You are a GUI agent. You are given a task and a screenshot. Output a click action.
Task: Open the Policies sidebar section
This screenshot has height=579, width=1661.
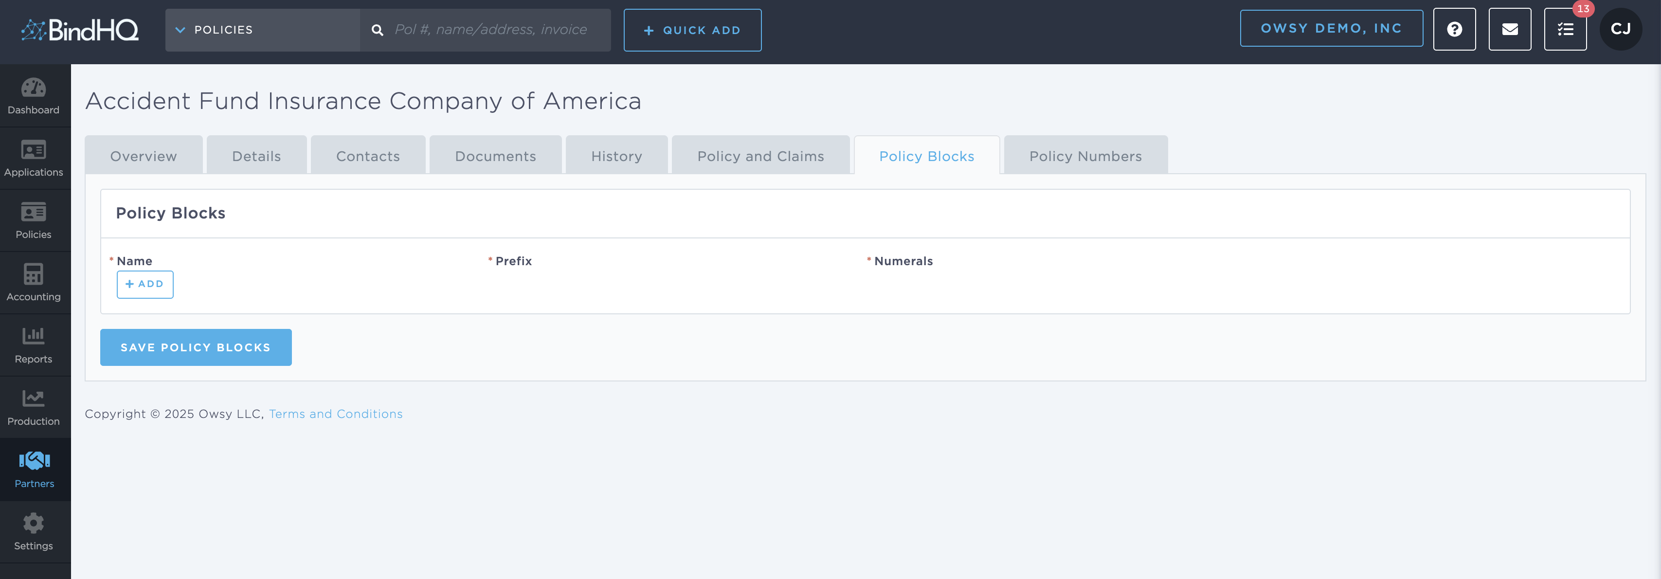pyautogui.click(x=34, y=220)
